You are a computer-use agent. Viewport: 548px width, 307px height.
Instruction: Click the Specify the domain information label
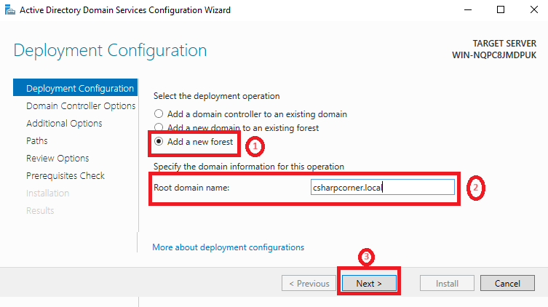tap(249, 167)
